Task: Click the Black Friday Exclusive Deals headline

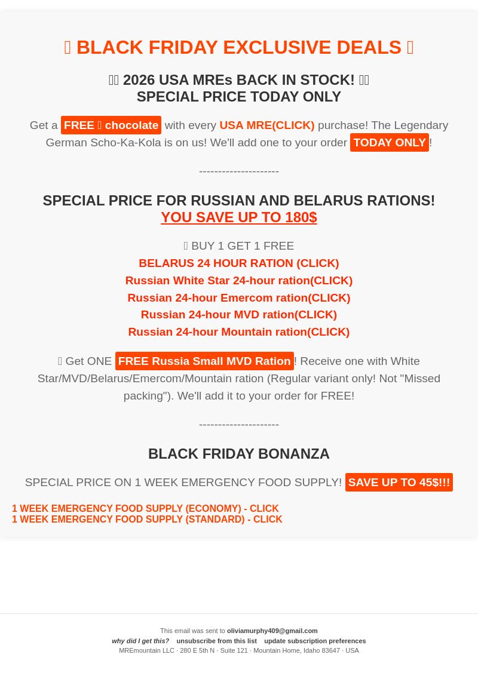Action: pos(239,47)
